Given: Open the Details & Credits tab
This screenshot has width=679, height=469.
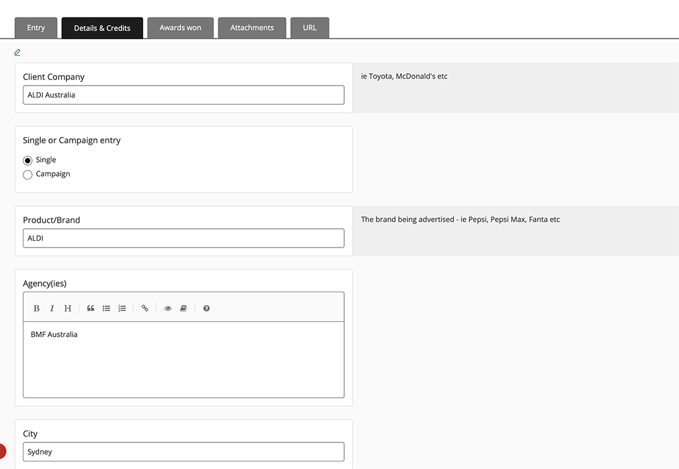Looking at the screenshot, I should (x=102, y=28).
